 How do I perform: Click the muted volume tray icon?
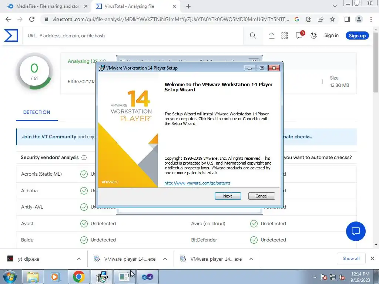point(342,277)
